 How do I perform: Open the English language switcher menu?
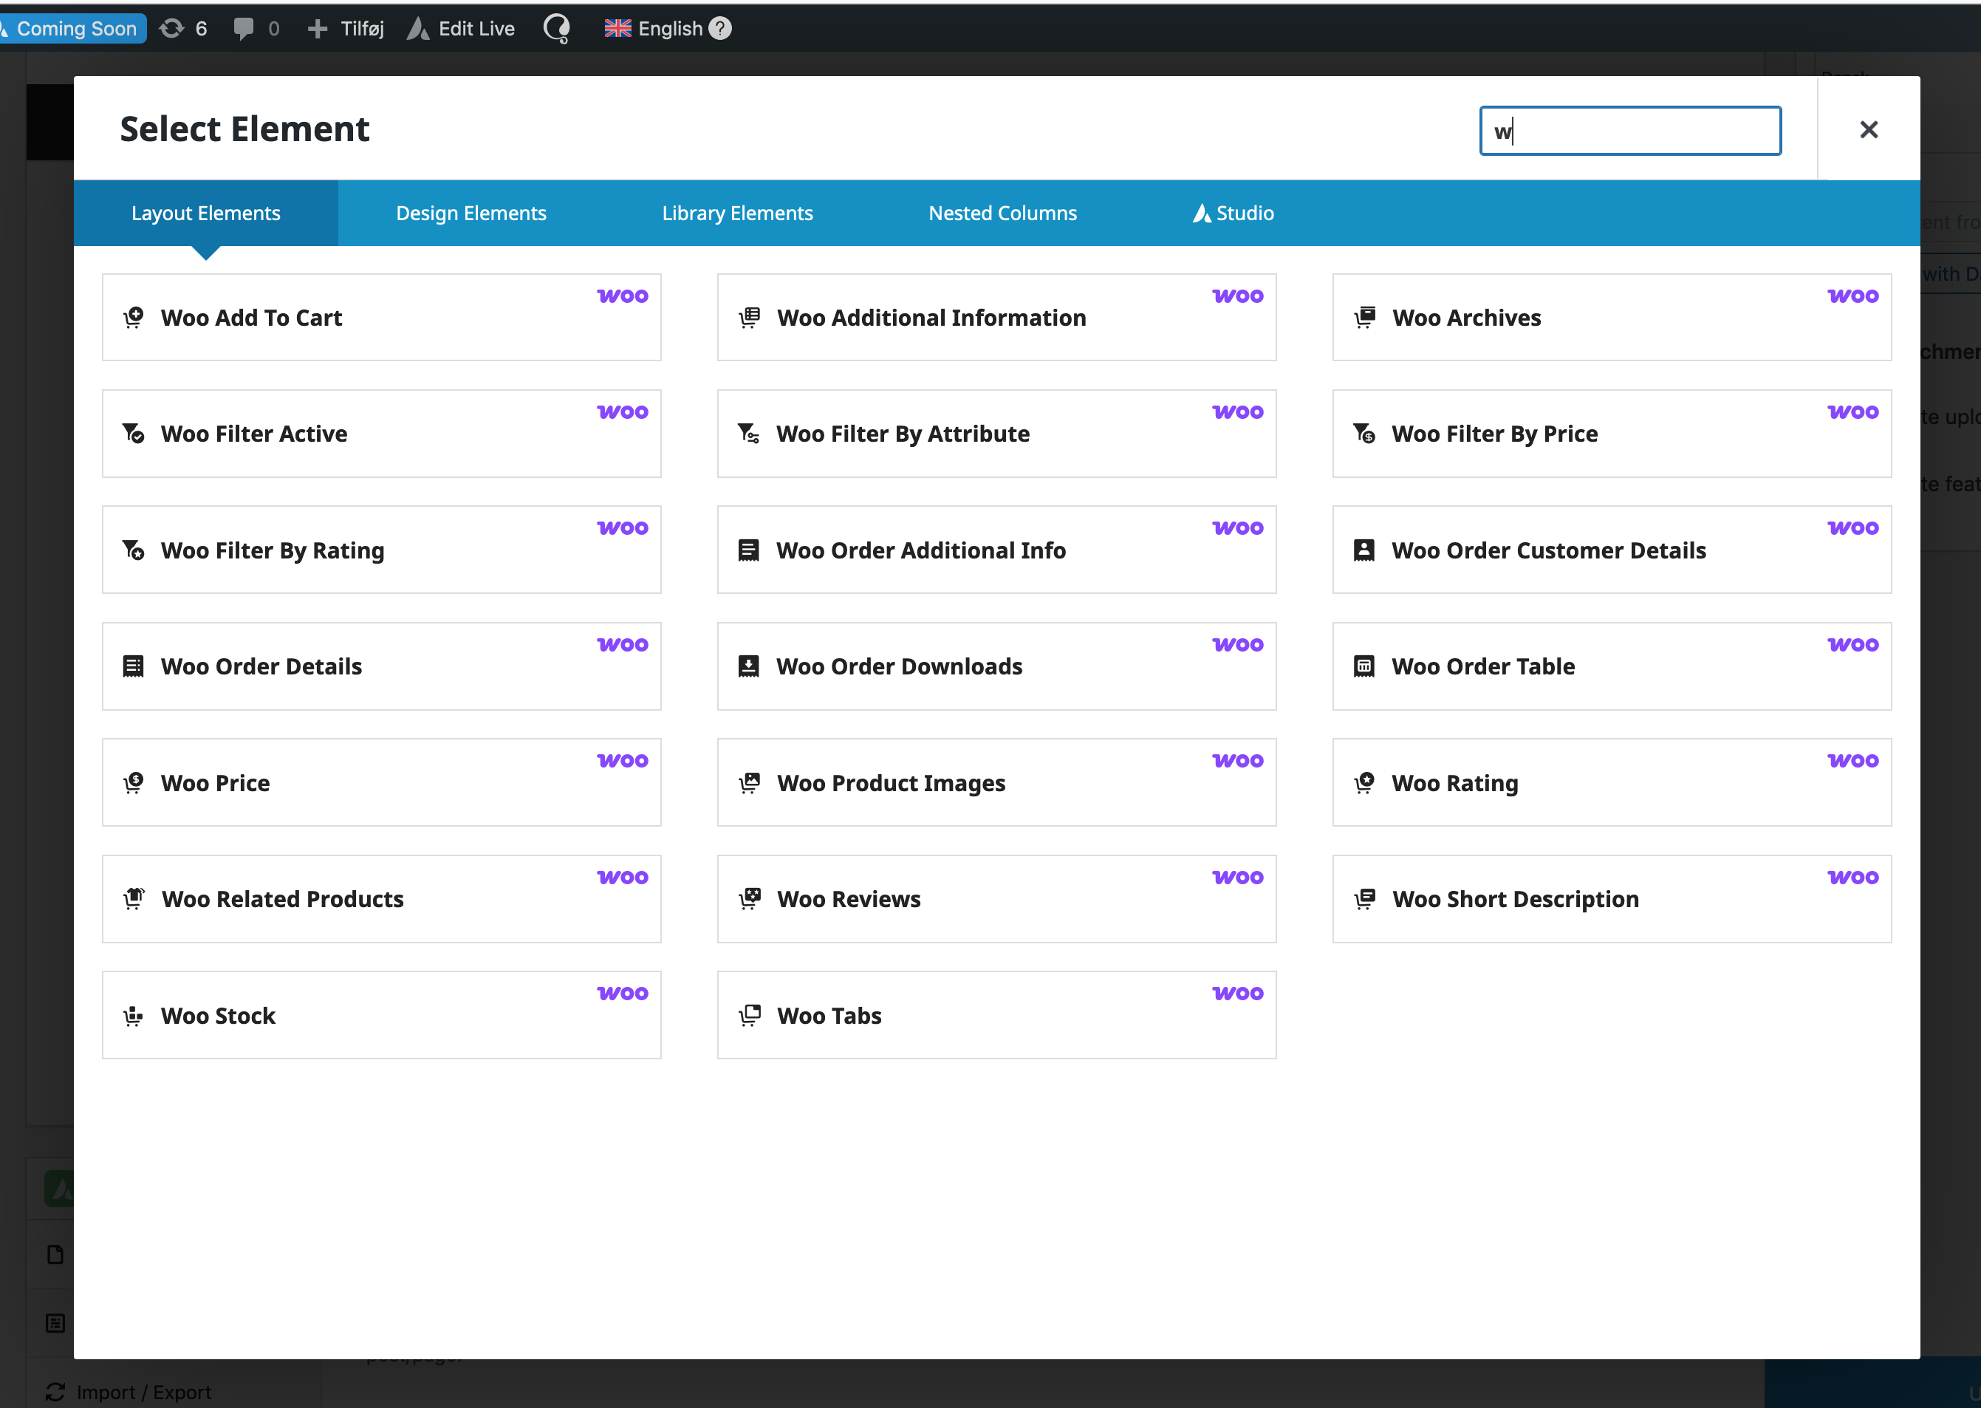point(668,29)
